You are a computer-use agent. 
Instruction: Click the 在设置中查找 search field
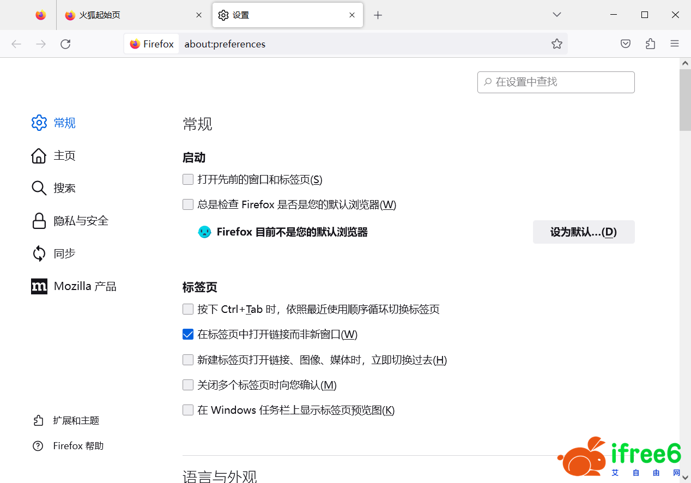556,82
